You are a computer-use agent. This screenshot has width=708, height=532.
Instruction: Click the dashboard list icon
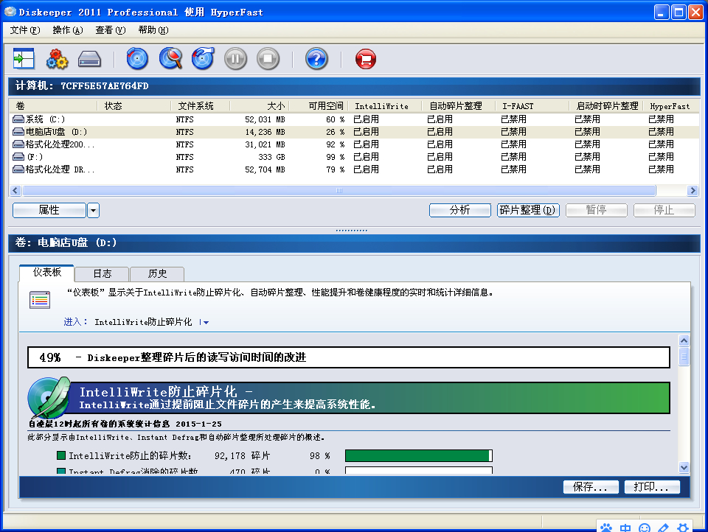(40, 300)
